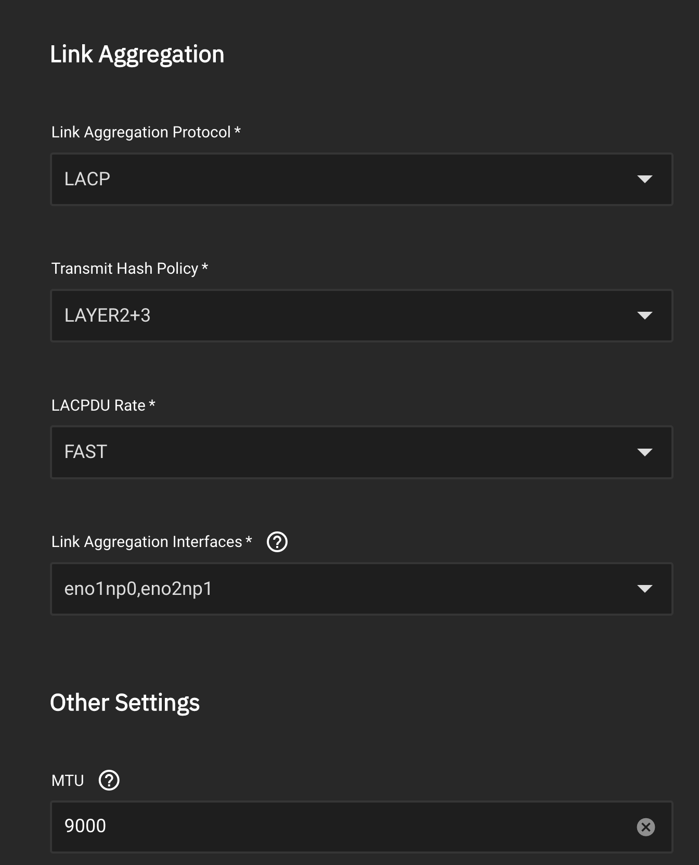The width and height of the screenshot is (699, 865).
Task: Click the Link Aggregation Interfaces label
Action: 147,542
